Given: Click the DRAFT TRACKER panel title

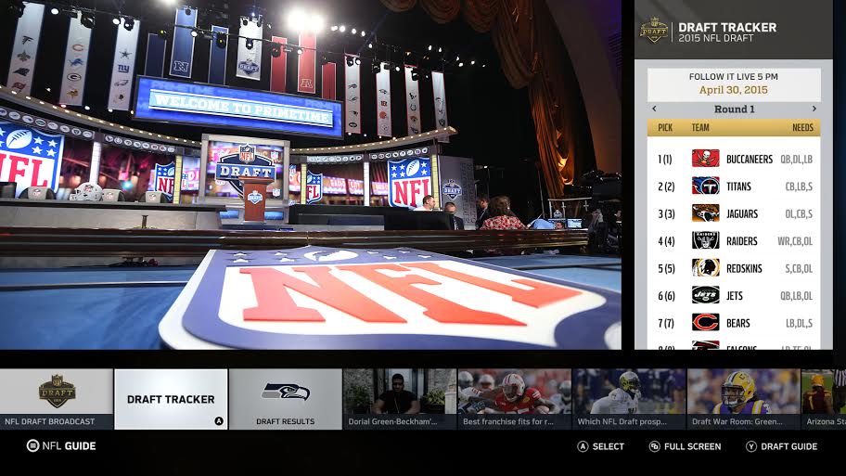Looking at the screenshot, I should tap(727, 27).
